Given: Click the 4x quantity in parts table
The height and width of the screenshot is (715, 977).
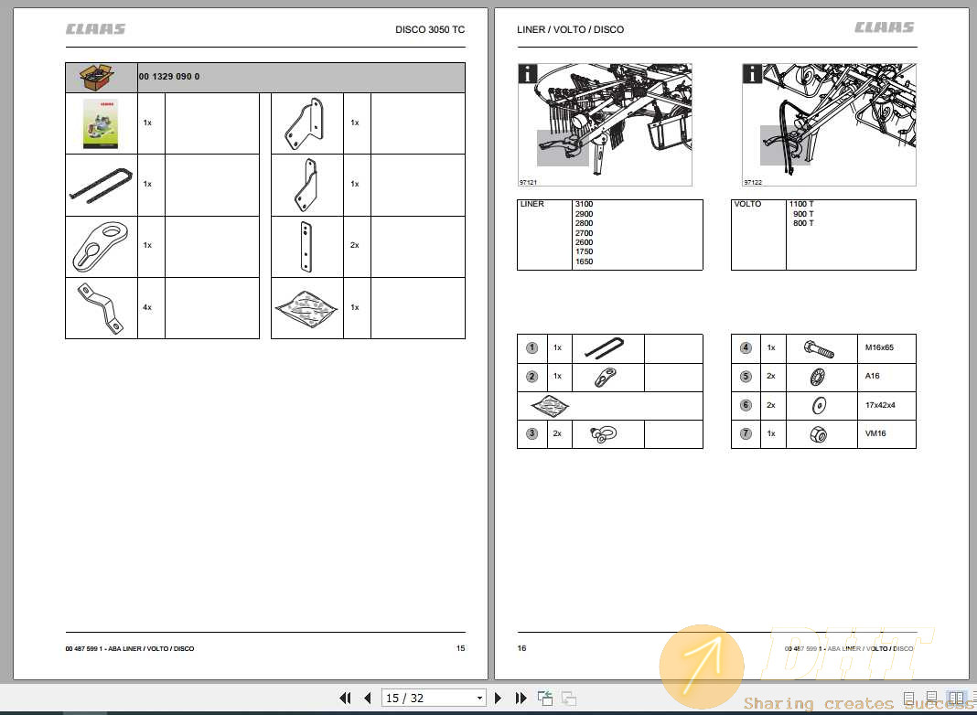Looking at the screenshot, I should [x=147, y=307].
